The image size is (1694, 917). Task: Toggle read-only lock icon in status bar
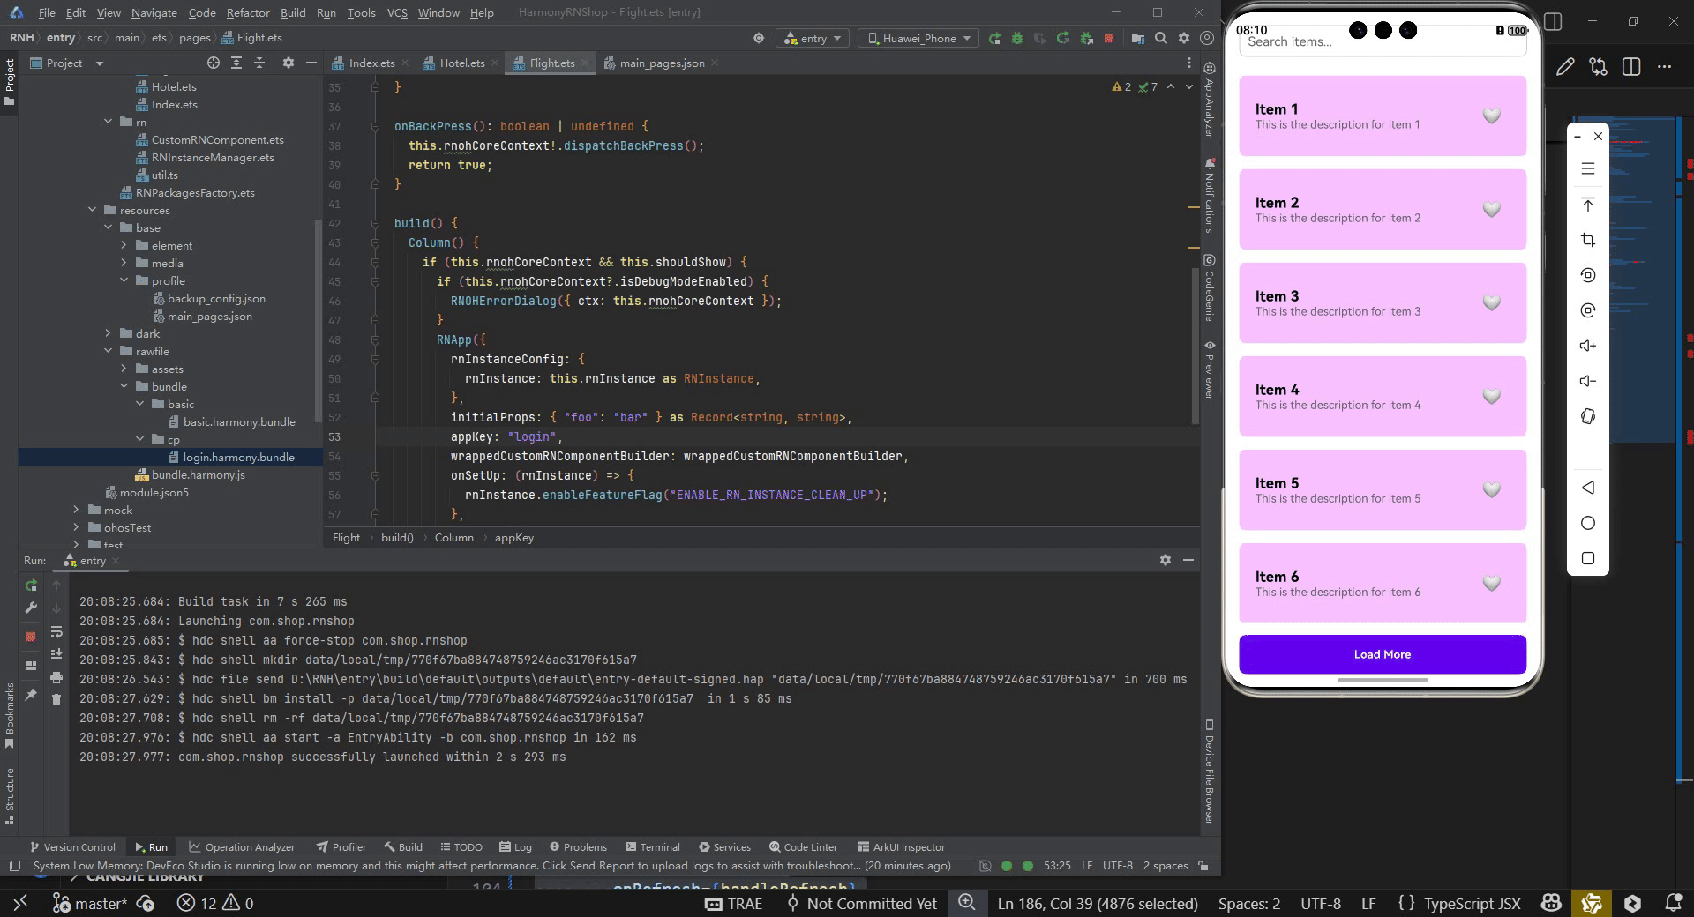tap(1203, 866)
